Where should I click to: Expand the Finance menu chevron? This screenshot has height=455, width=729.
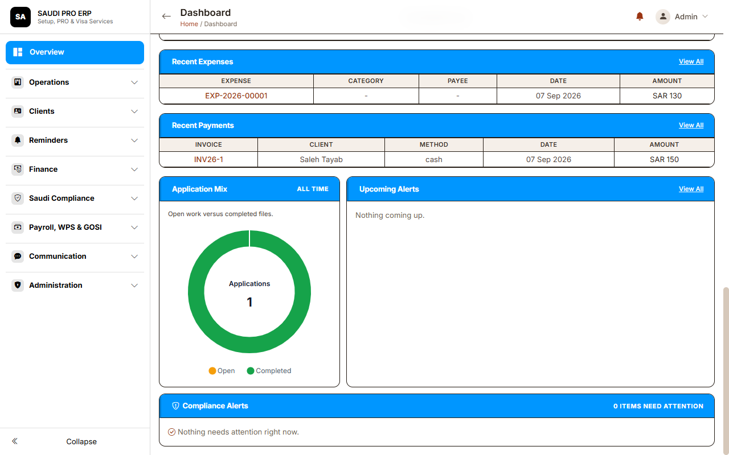pyautogui.click(x=134, y=169)
